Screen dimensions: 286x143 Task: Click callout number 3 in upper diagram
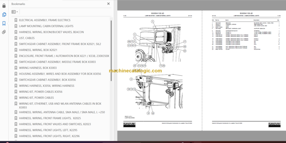pyautogui.click(x=152, y=22)
